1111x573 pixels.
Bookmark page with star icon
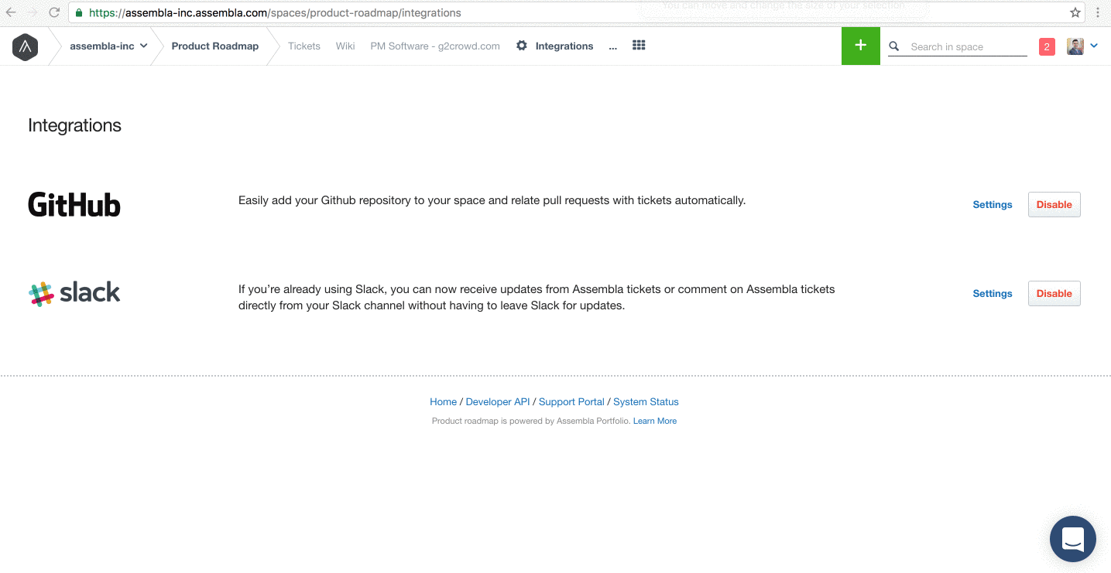pos(1075,12)
